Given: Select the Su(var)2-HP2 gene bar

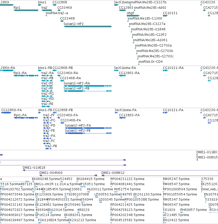Looking at the screenshot, I should [x=88, y=26].
